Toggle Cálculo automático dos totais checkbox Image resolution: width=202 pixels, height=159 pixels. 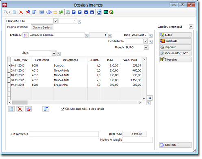coord(62,109)
